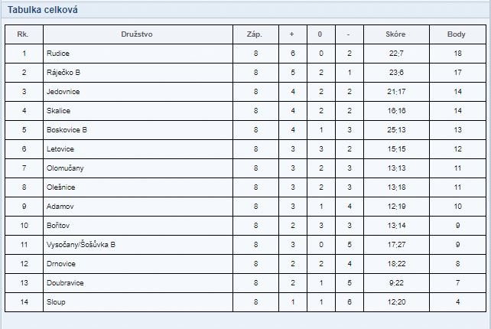Click the Body column header

point(457,34)
